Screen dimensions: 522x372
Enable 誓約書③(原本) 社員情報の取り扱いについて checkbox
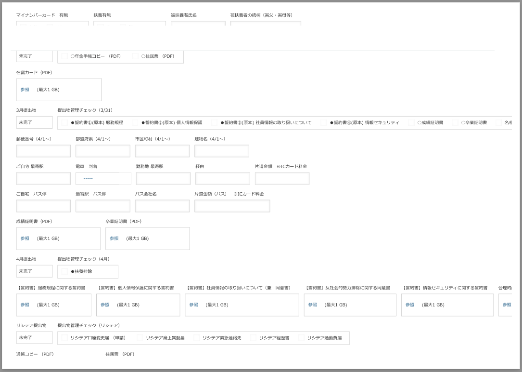[x=215, y=123]
